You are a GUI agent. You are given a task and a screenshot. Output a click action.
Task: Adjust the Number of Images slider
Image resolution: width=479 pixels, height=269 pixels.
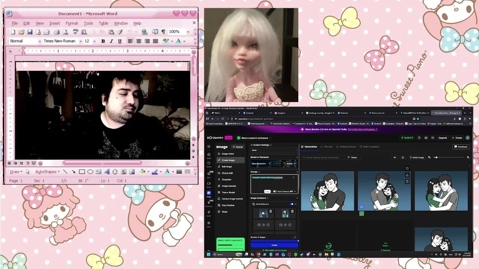pos(274,241)
